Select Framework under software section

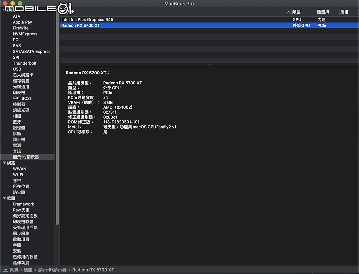(23, 204)
